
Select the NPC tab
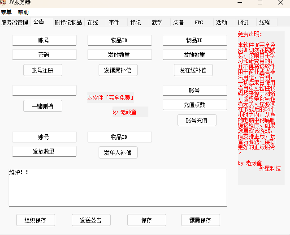199,22
